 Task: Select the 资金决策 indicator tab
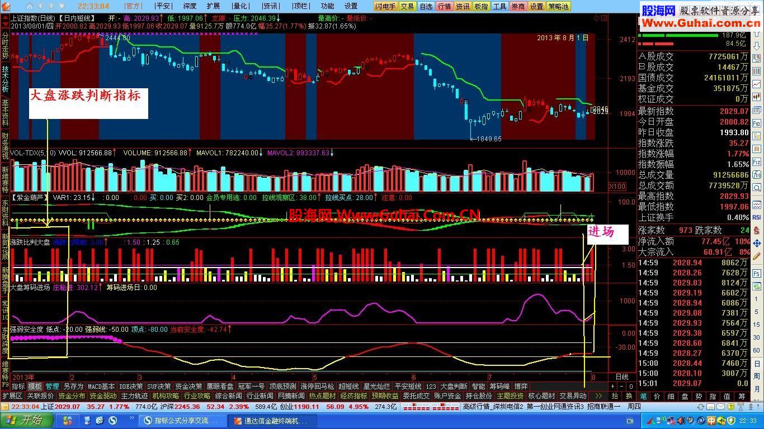(188, 386)
